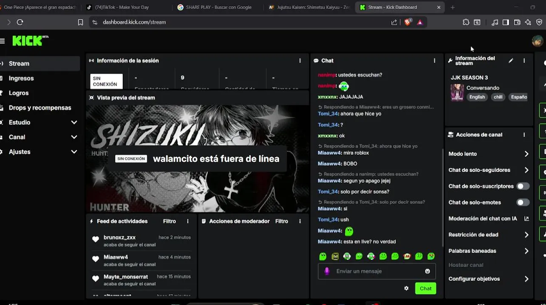The height and width of the screenshot is (305, 546).
Task: Open the browser sidebar panel icon
Action: click(x=506, y=22)
